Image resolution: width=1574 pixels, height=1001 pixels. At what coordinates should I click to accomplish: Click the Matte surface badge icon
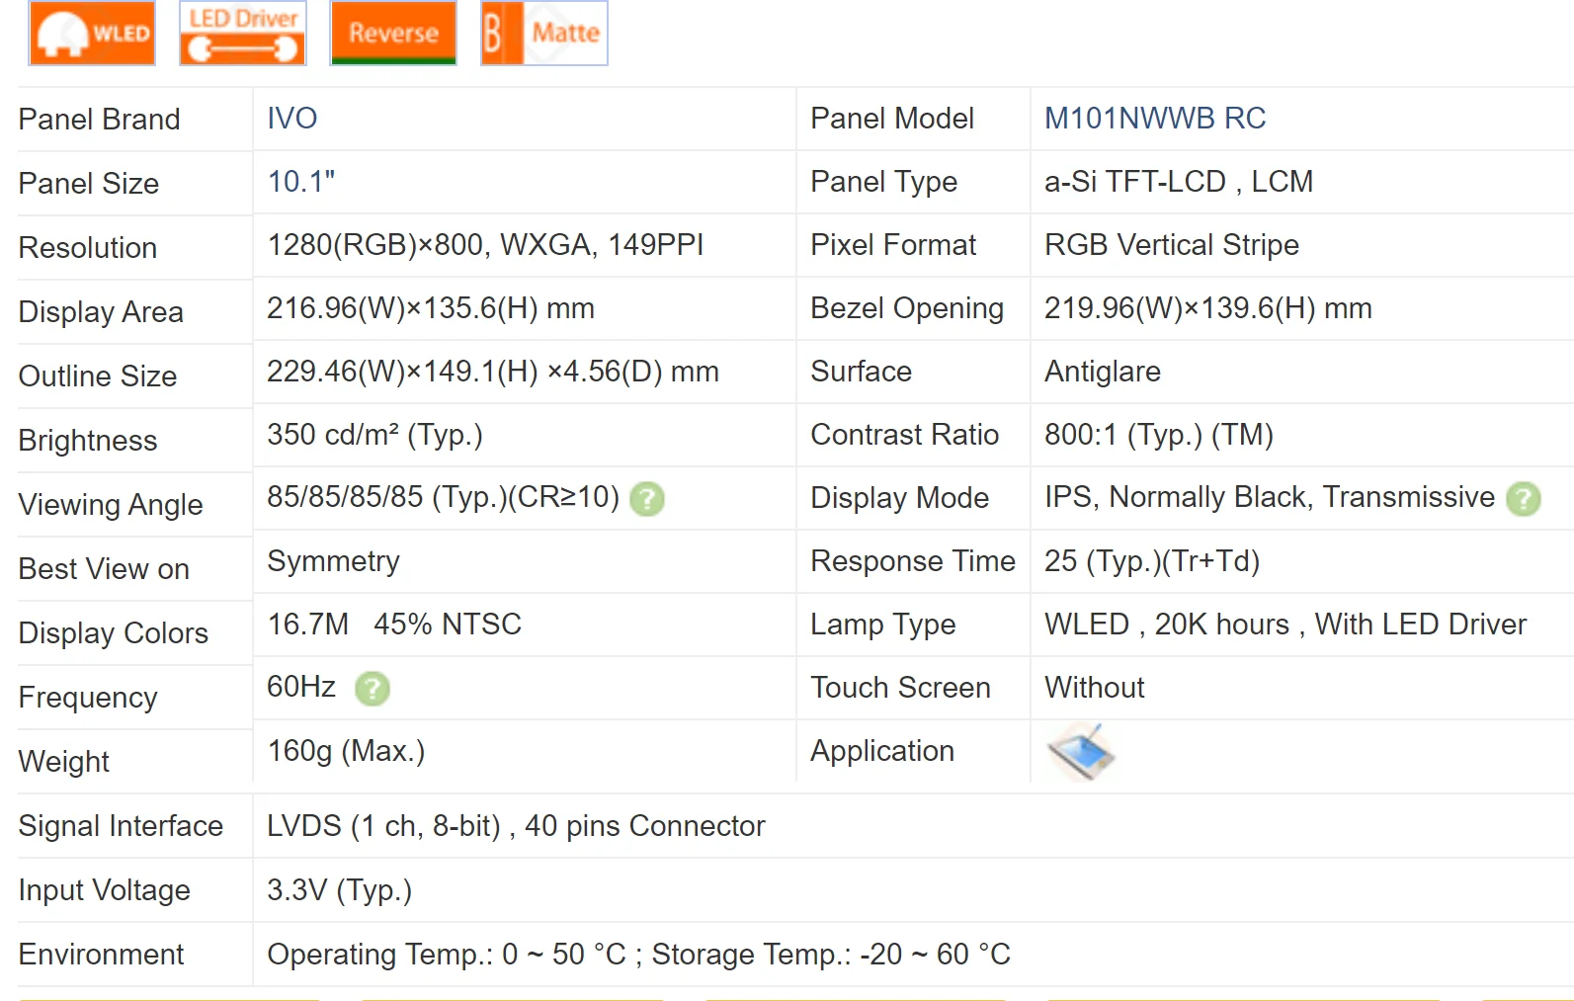pos(544,33)
